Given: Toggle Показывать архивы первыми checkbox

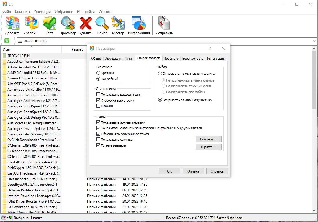Looking at the screenshot, I should click(98, 122).
